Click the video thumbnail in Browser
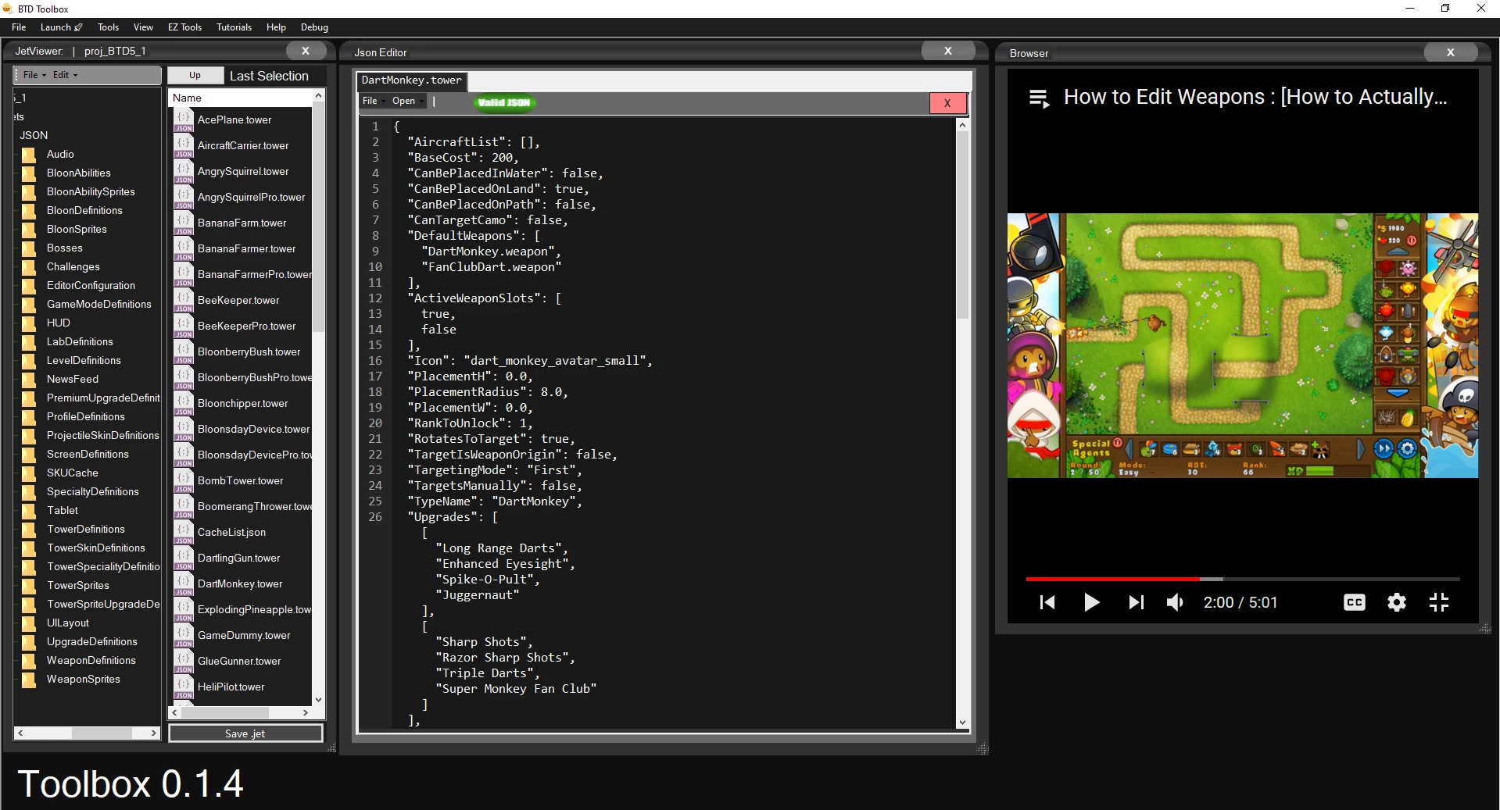Viewport: 1500px width, 810px height. tap(1243, 345)
